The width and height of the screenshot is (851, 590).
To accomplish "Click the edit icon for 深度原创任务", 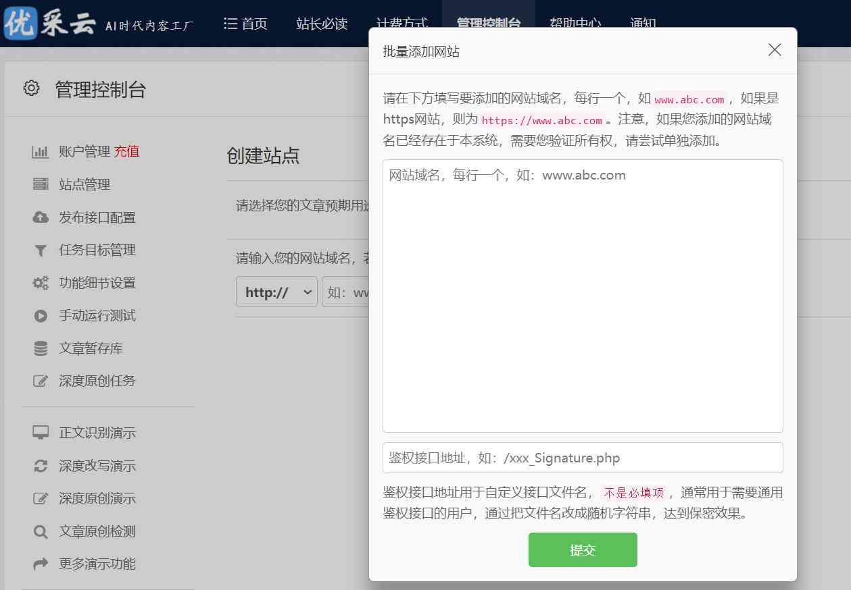I will 41,381.
